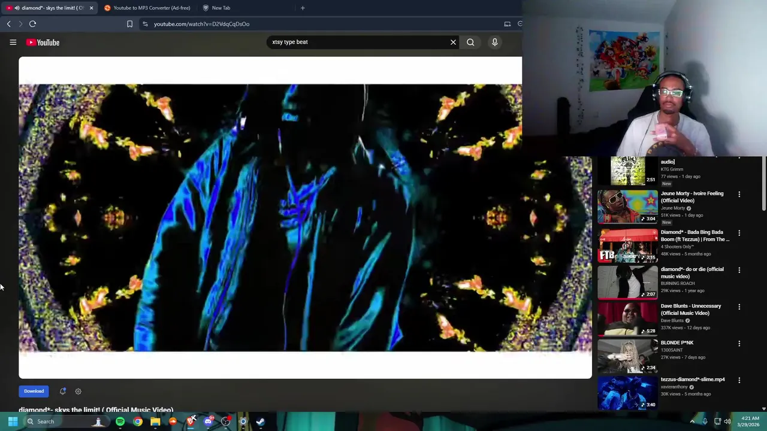Open more options for 'do or die' video
This screenshot has height=431, width=767.
coord(739,270)
